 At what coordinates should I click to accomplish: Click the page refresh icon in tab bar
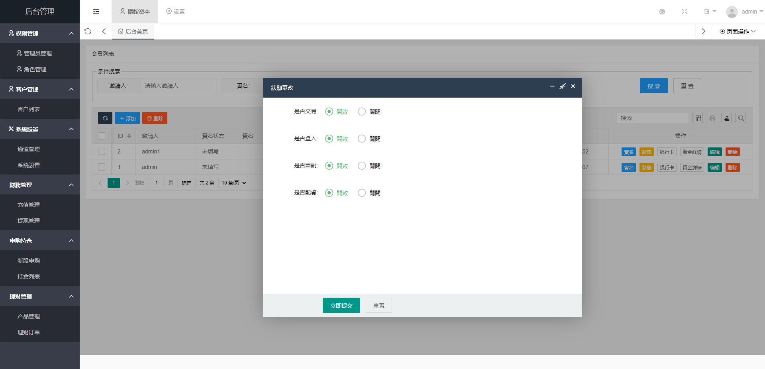pyautogui.click(x=88, y=31)
